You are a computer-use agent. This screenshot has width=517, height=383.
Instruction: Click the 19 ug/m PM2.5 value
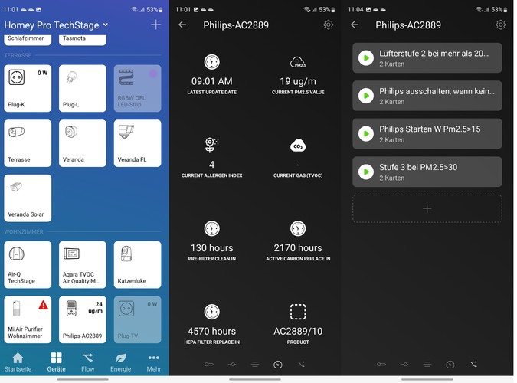click(x=298, y=81)
